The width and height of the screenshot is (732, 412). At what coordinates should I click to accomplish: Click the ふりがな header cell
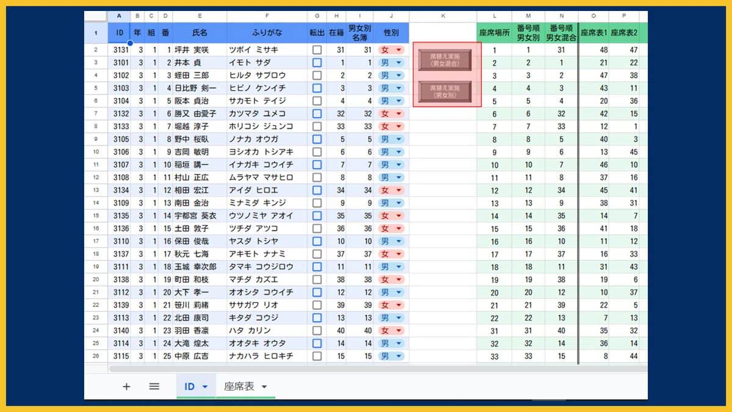point(267,33)
